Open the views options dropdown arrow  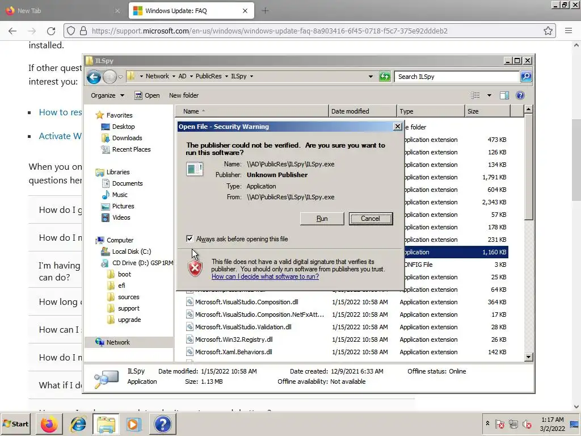(489, 95)
